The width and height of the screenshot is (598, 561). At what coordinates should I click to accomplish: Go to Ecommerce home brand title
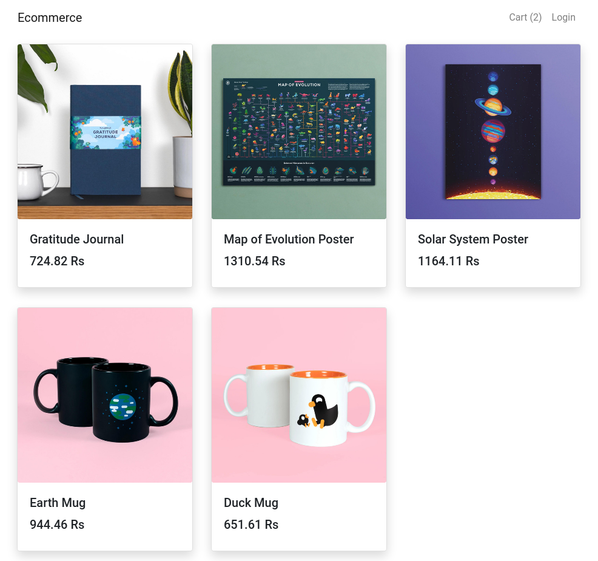tap(50, 18)
